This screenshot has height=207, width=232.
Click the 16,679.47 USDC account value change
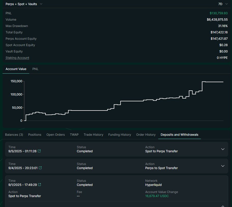click(157, 196)
